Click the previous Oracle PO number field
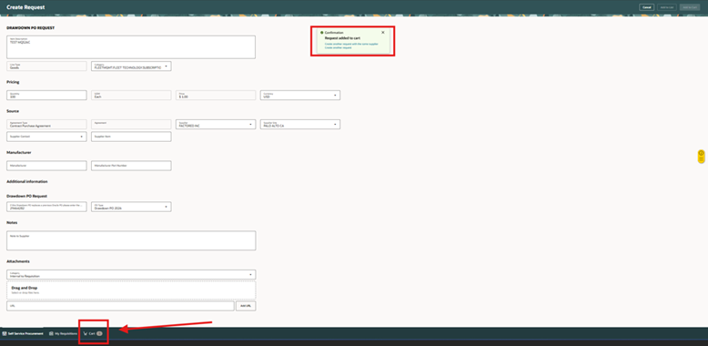Image resolution: width=708 pixels, height=346 pixels. [x=46, y=207]
